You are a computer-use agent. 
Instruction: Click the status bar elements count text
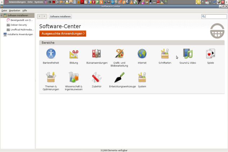[114, 151]
